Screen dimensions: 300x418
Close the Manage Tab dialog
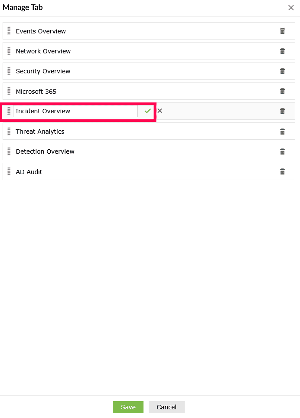coord(291,7)
